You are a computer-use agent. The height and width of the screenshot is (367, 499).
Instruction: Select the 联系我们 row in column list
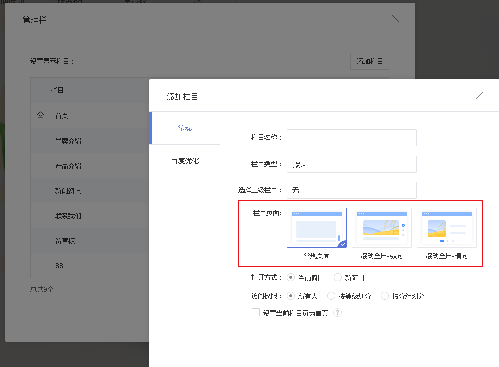pyautogui.click(x=90, y=216)
